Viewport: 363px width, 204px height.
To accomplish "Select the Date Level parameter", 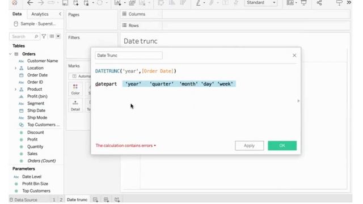I will (32, 177).
